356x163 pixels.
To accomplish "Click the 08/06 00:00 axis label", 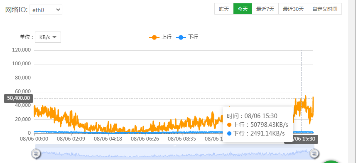I will (34, 138).
